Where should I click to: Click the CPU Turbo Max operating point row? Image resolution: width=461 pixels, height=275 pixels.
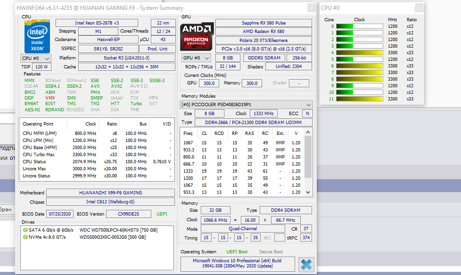pyautogui.click(x=97, y=154)
